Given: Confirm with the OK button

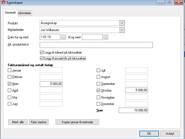Looking at the screenshot, I should coord(149,134).
